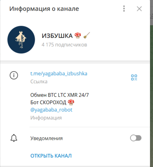Close the channel info panel
The width and height of the screenshot is (153, 167).
click(139, 9)
